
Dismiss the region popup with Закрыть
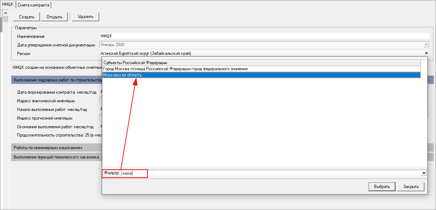pyautogui.click(x=411, y=187)
